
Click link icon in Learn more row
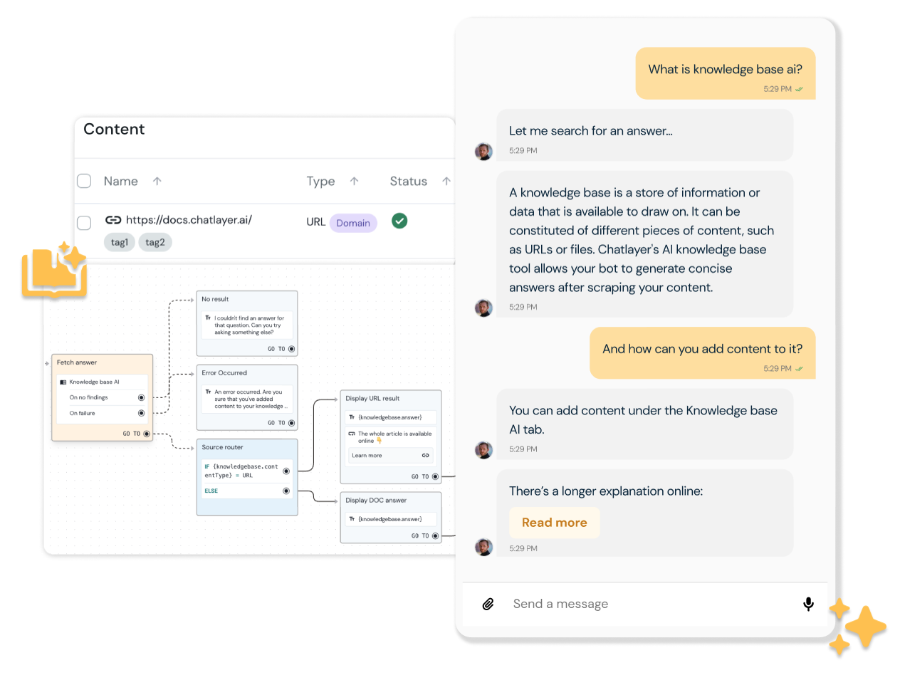click(x=425, y=456)
